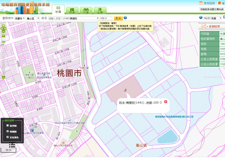This screenshot has width=225, height=159.
Task: Click the 頂好超市樂善店 map label
Action: pyautogui.click(x=44, y=77)
